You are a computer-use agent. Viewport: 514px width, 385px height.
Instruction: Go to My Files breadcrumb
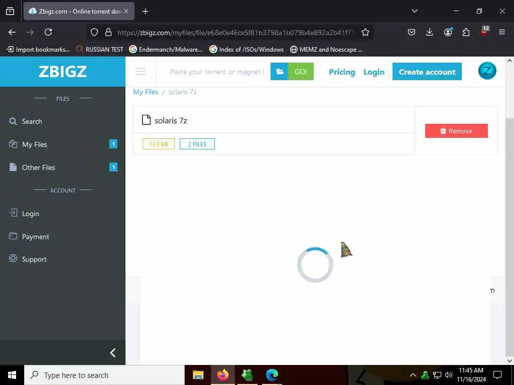146,92
